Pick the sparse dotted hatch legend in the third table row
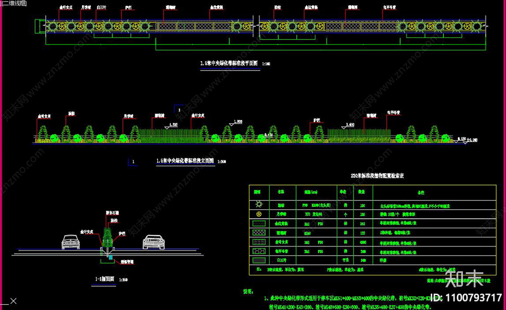 pos(259,223)
